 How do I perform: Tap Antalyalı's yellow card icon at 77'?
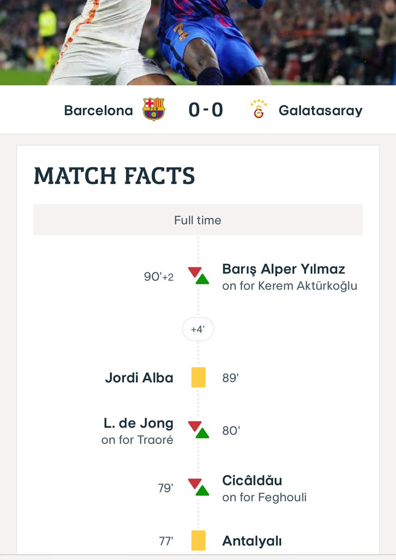coord(198,541)
